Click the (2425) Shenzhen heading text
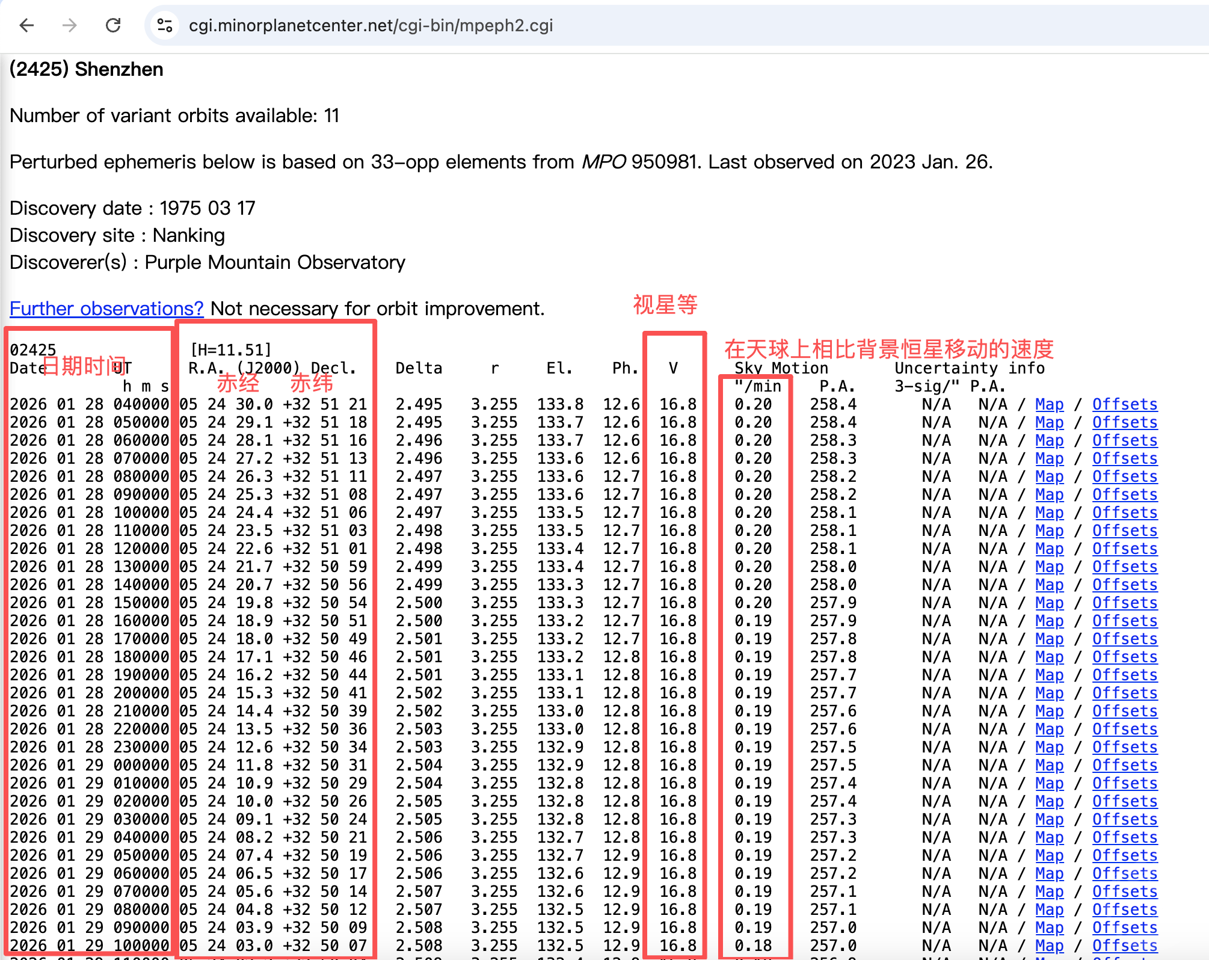 pos(86,69)
